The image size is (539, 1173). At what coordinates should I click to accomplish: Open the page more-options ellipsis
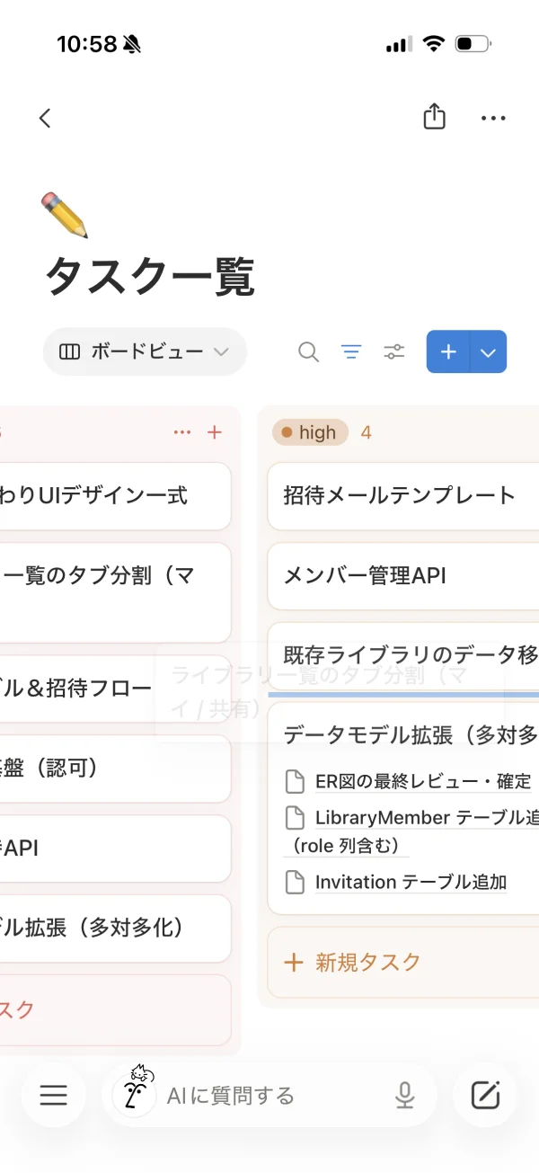click(x=493, y=118)
